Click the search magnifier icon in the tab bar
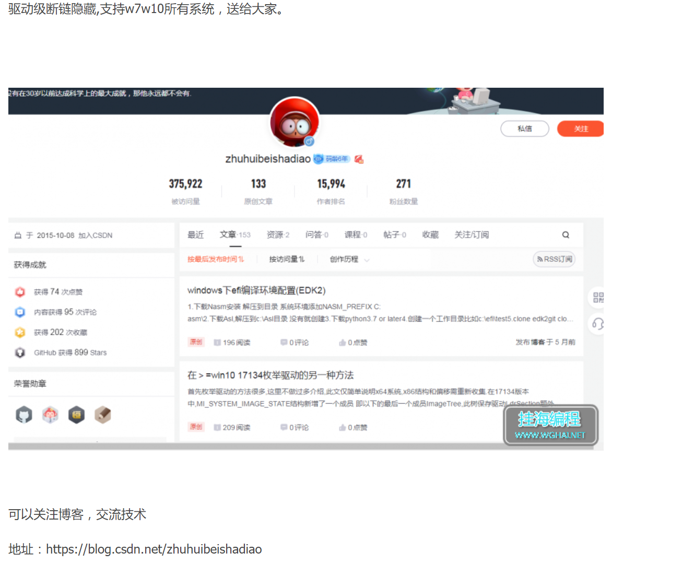The height and width of the screenshot is (576, 694). [566, 235]
